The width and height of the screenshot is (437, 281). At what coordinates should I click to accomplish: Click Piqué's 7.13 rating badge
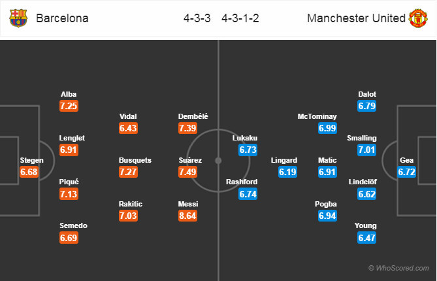pyautogui.click(x=69, y=193)
